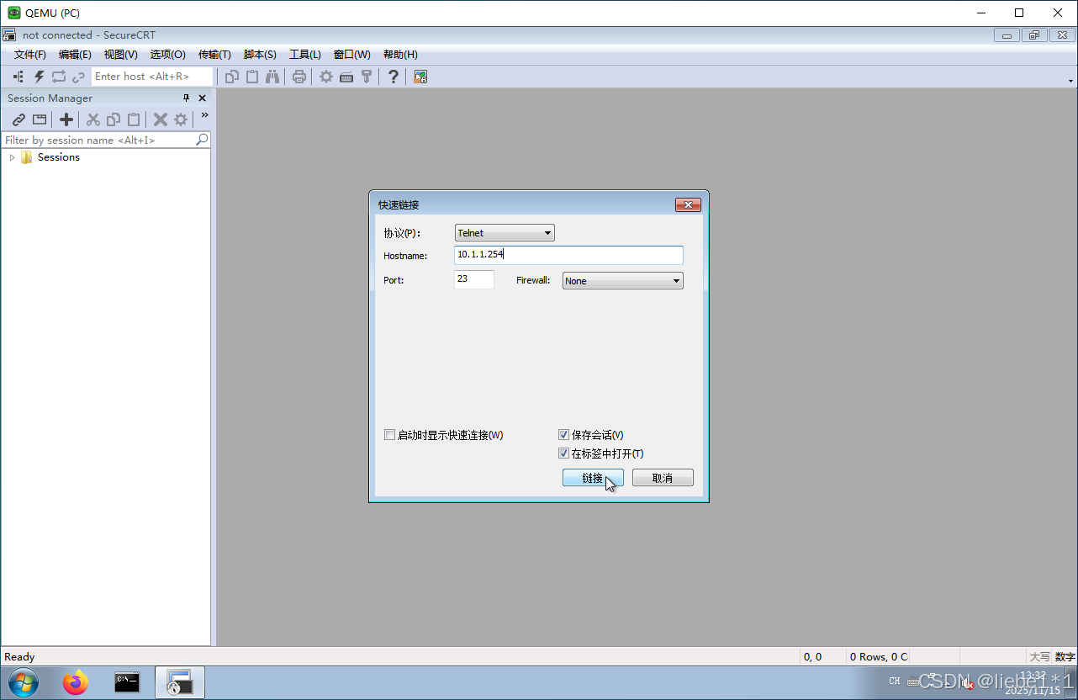Click the Cut scissors icon in Session Manager
The height and width of the screenshot is (700, 1078).
coord(93,119)
